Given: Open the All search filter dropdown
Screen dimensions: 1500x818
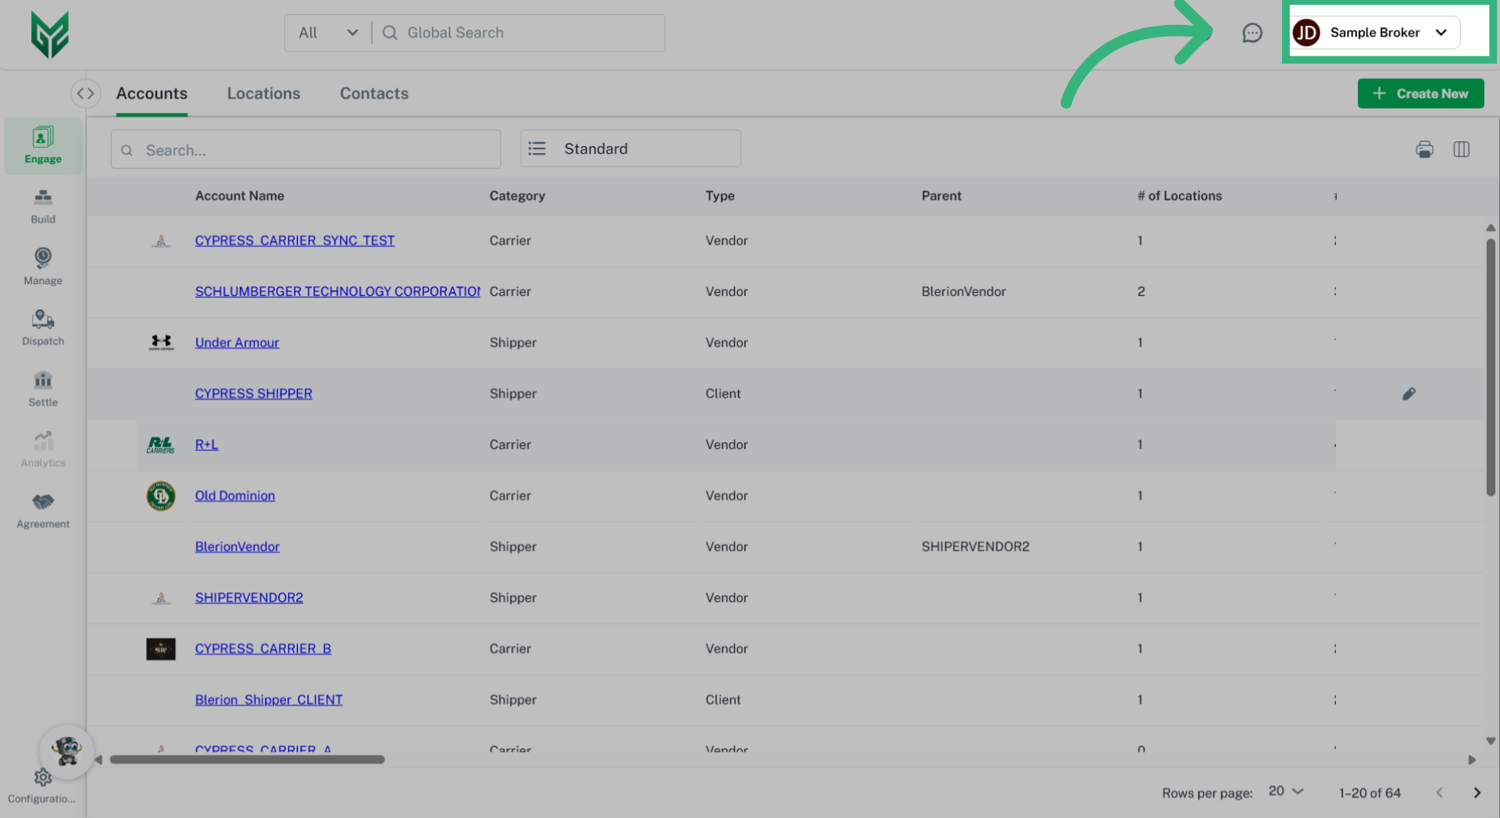Looking at the screenshot, I should tap(328, 33).
